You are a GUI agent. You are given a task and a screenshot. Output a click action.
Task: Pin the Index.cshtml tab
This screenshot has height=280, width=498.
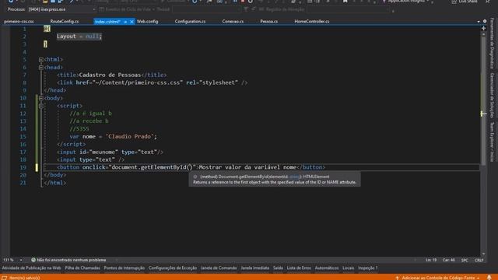click(125, 22)
